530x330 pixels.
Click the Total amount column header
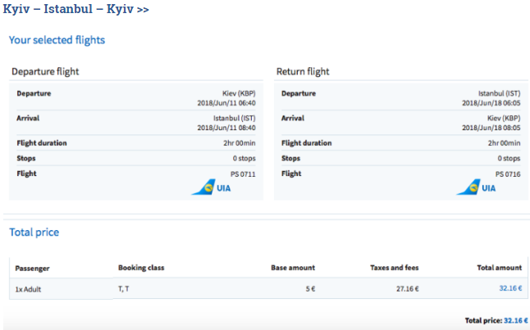pos(499,268)
